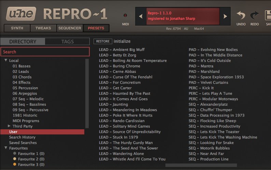Viewport: 271px width, 170px height.
Task: Load preset LEAD – Jaunting
Action: pos(113,104)
